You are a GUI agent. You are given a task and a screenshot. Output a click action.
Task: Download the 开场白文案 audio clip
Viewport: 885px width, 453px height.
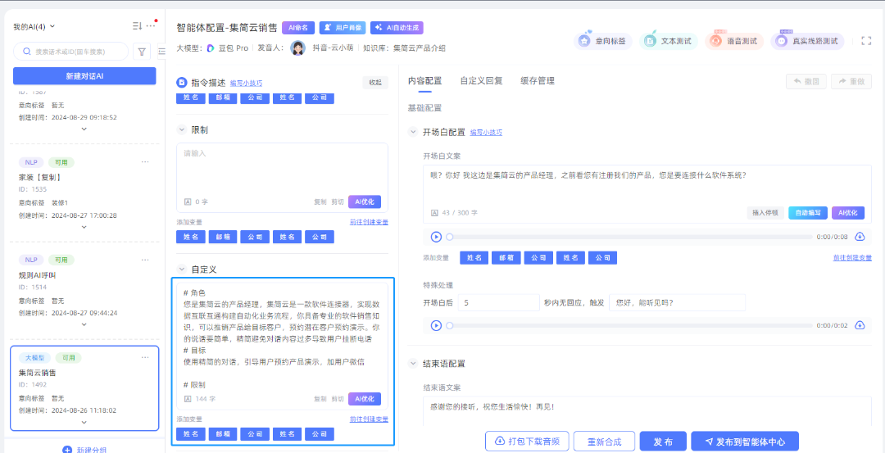pyautogui.click(x=860, y=237)
